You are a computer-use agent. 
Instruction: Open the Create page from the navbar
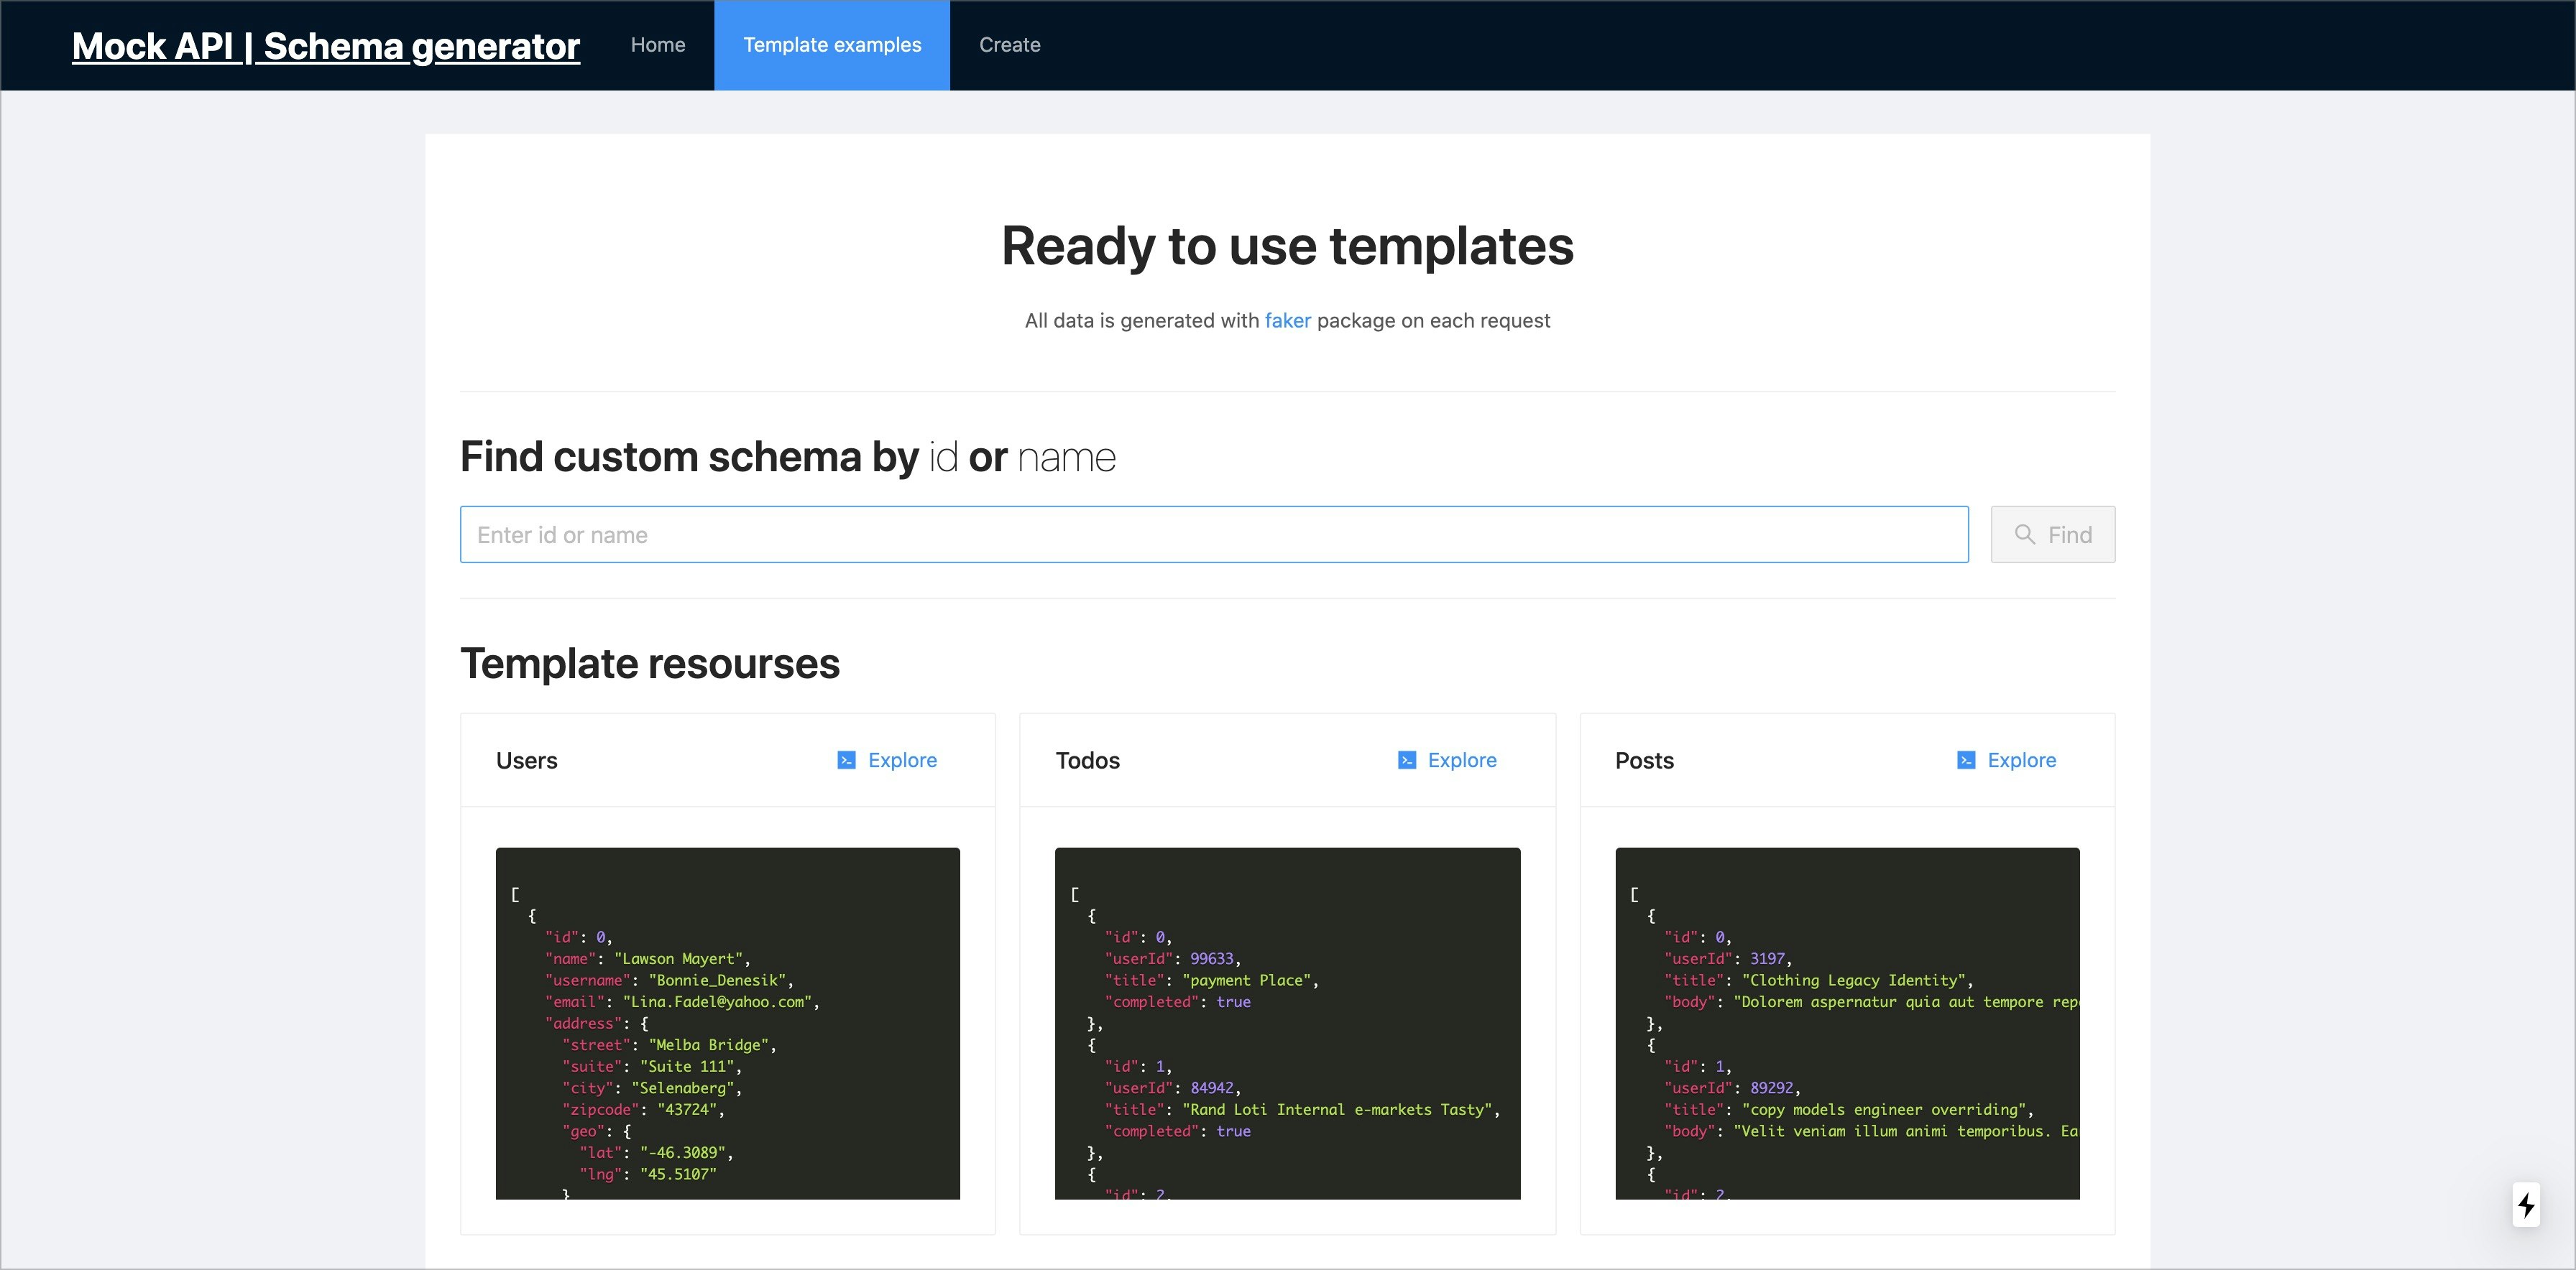tap(1009, 45)
